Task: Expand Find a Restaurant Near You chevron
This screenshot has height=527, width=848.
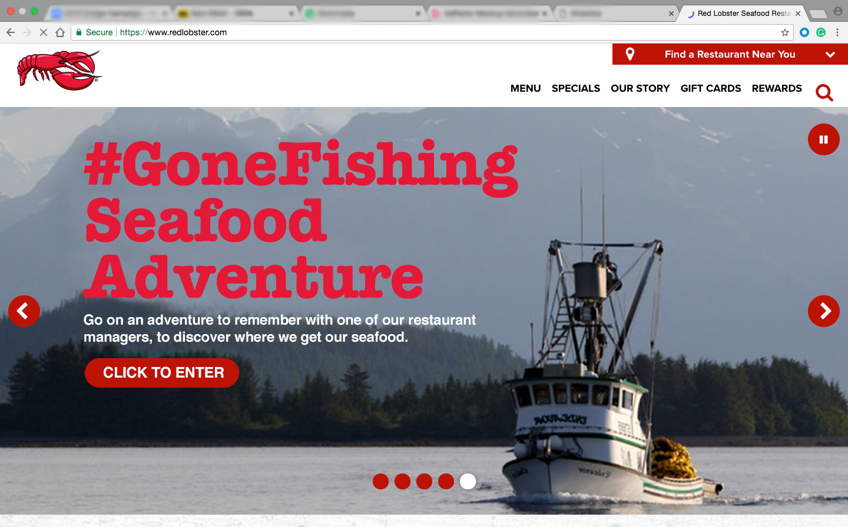Action: click(830, 55)
